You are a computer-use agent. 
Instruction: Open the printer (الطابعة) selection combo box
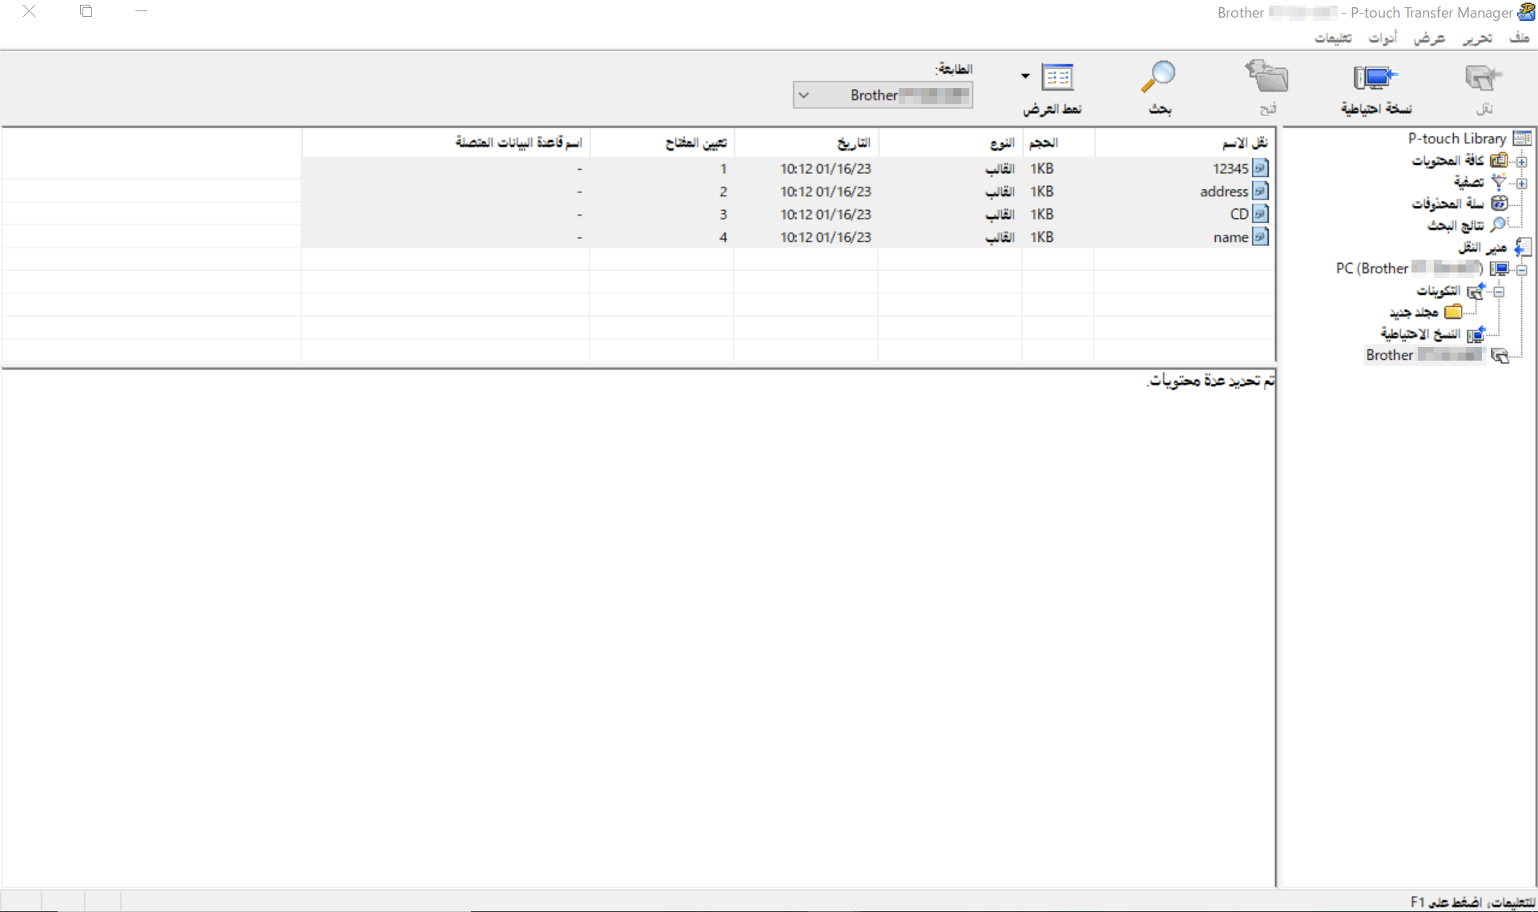click(x=883, y=95)
